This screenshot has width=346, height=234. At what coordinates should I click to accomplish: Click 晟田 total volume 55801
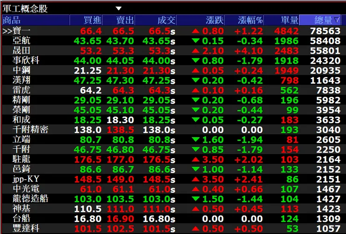coord(325,51)
